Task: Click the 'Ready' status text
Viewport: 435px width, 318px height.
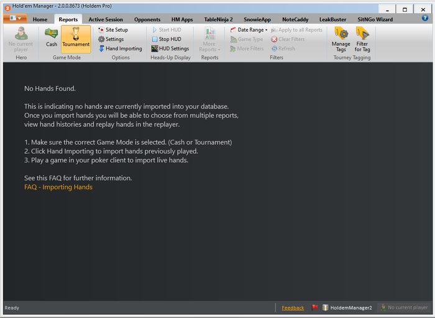Action: point(12,307)
